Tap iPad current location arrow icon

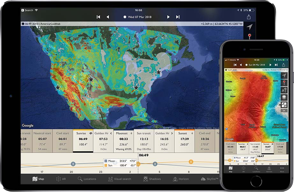pos(250,27)
